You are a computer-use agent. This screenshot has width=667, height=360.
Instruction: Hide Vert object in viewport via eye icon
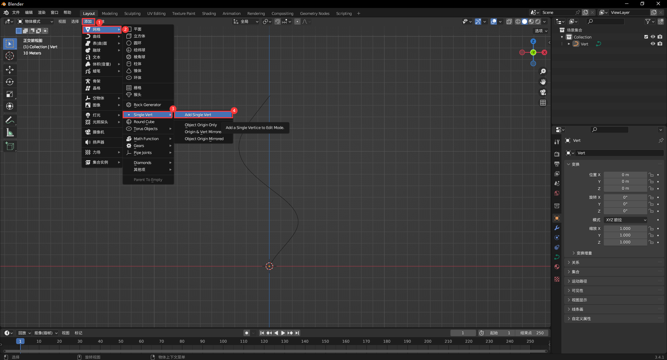coord(653,44)
